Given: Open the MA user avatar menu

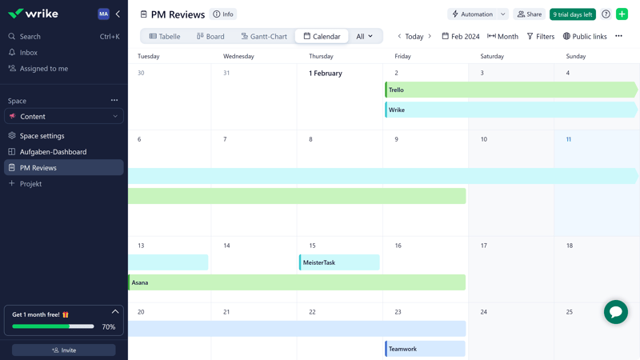Looking at the screenshot, I should click(103, 14).
